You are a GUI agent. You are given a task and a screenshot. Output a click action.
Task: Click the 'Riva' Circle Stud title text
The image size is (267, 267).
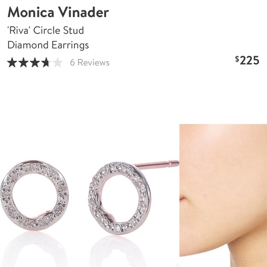pyautogui.click(x=46, y=30)
